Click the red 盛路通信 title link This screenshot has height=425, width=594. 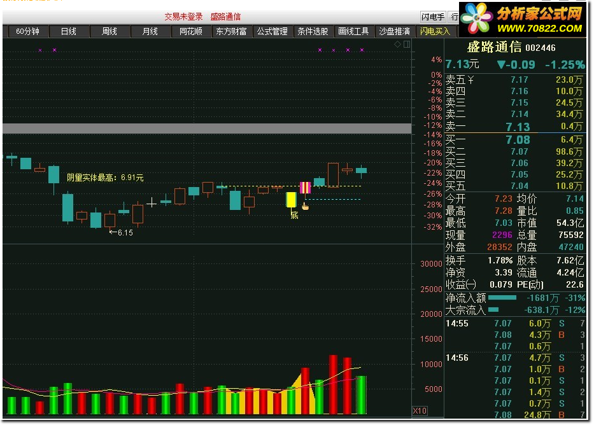(x=225, y=17)
